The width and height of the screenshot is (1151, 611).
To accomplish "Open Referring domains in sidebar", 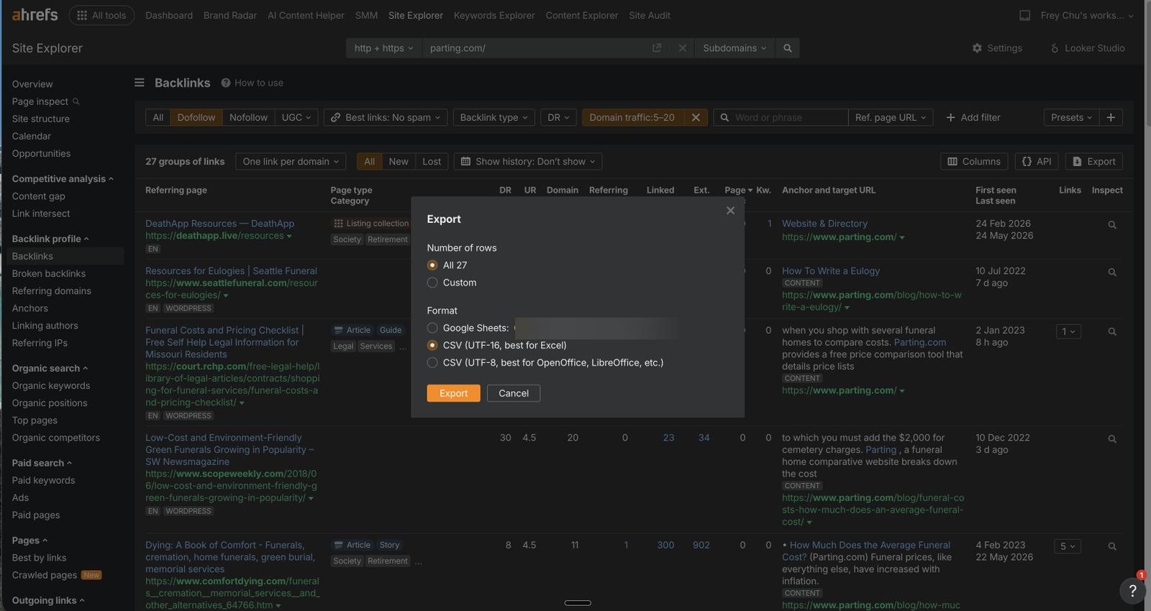I will pyautogui.click(x=52, y=291).
